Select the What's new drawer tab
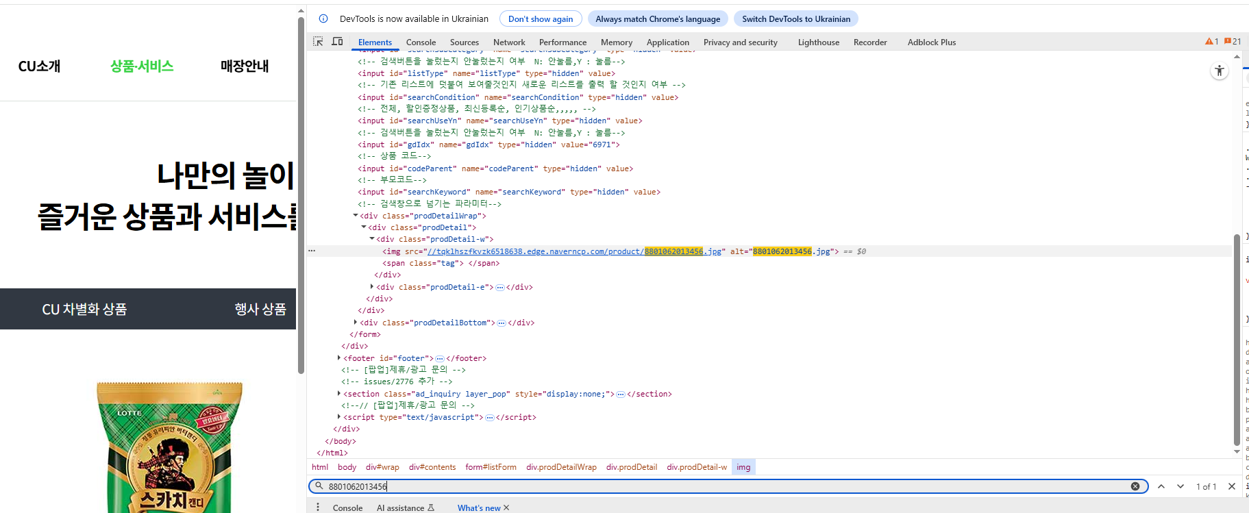This screenshot has width=1249, height=513. 479,508
